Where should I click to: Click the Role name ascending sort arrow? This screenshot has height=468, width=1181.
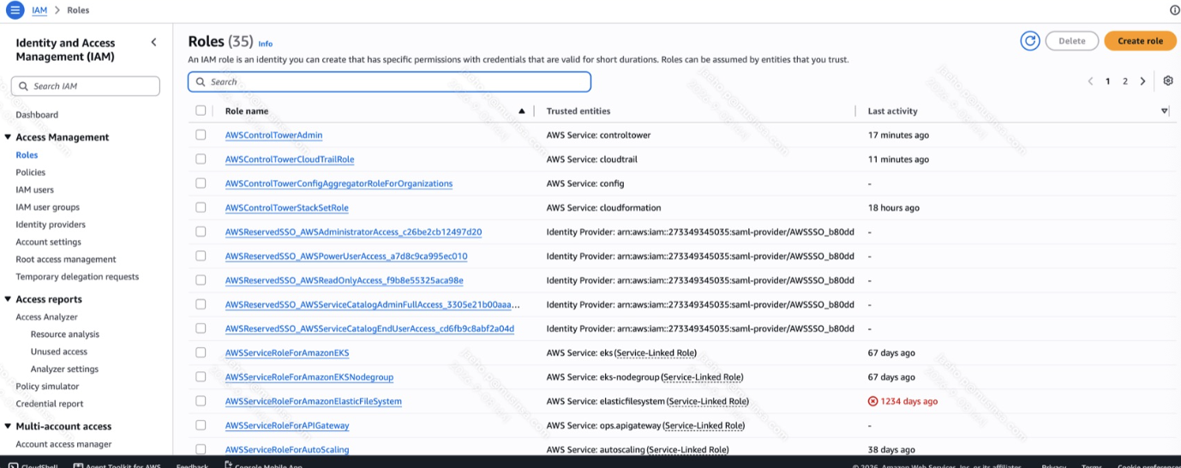pyautogui.click(x=521, y=111)
